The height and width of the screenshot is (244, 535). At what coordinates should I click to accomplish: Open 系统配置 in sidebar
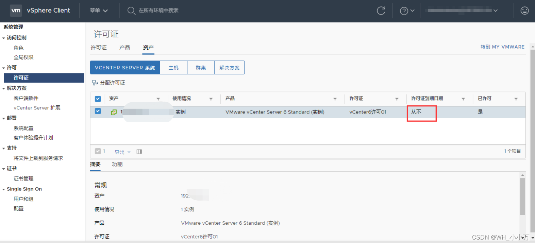23,128
